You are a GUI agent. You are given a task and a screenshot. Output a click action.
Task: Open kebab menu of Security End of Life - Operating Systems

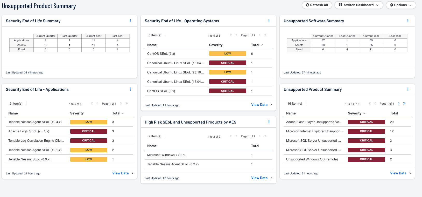(269, 21)
